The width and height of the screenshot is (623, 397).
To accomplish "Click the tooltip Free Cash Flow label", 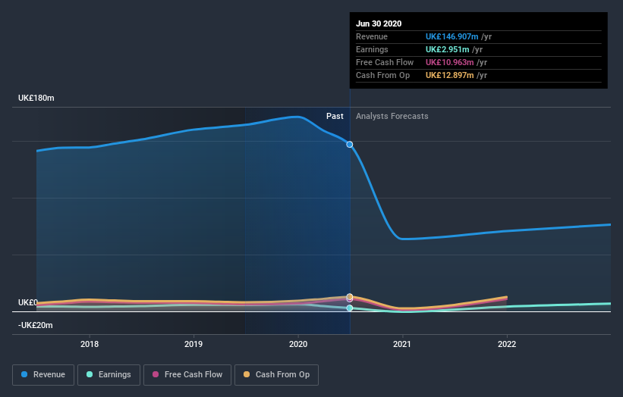I will [385, 62].
